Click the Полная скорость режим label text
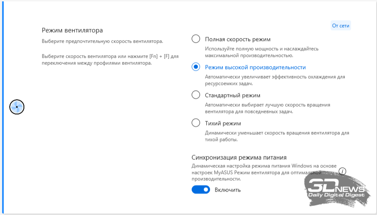 (238, 39)
